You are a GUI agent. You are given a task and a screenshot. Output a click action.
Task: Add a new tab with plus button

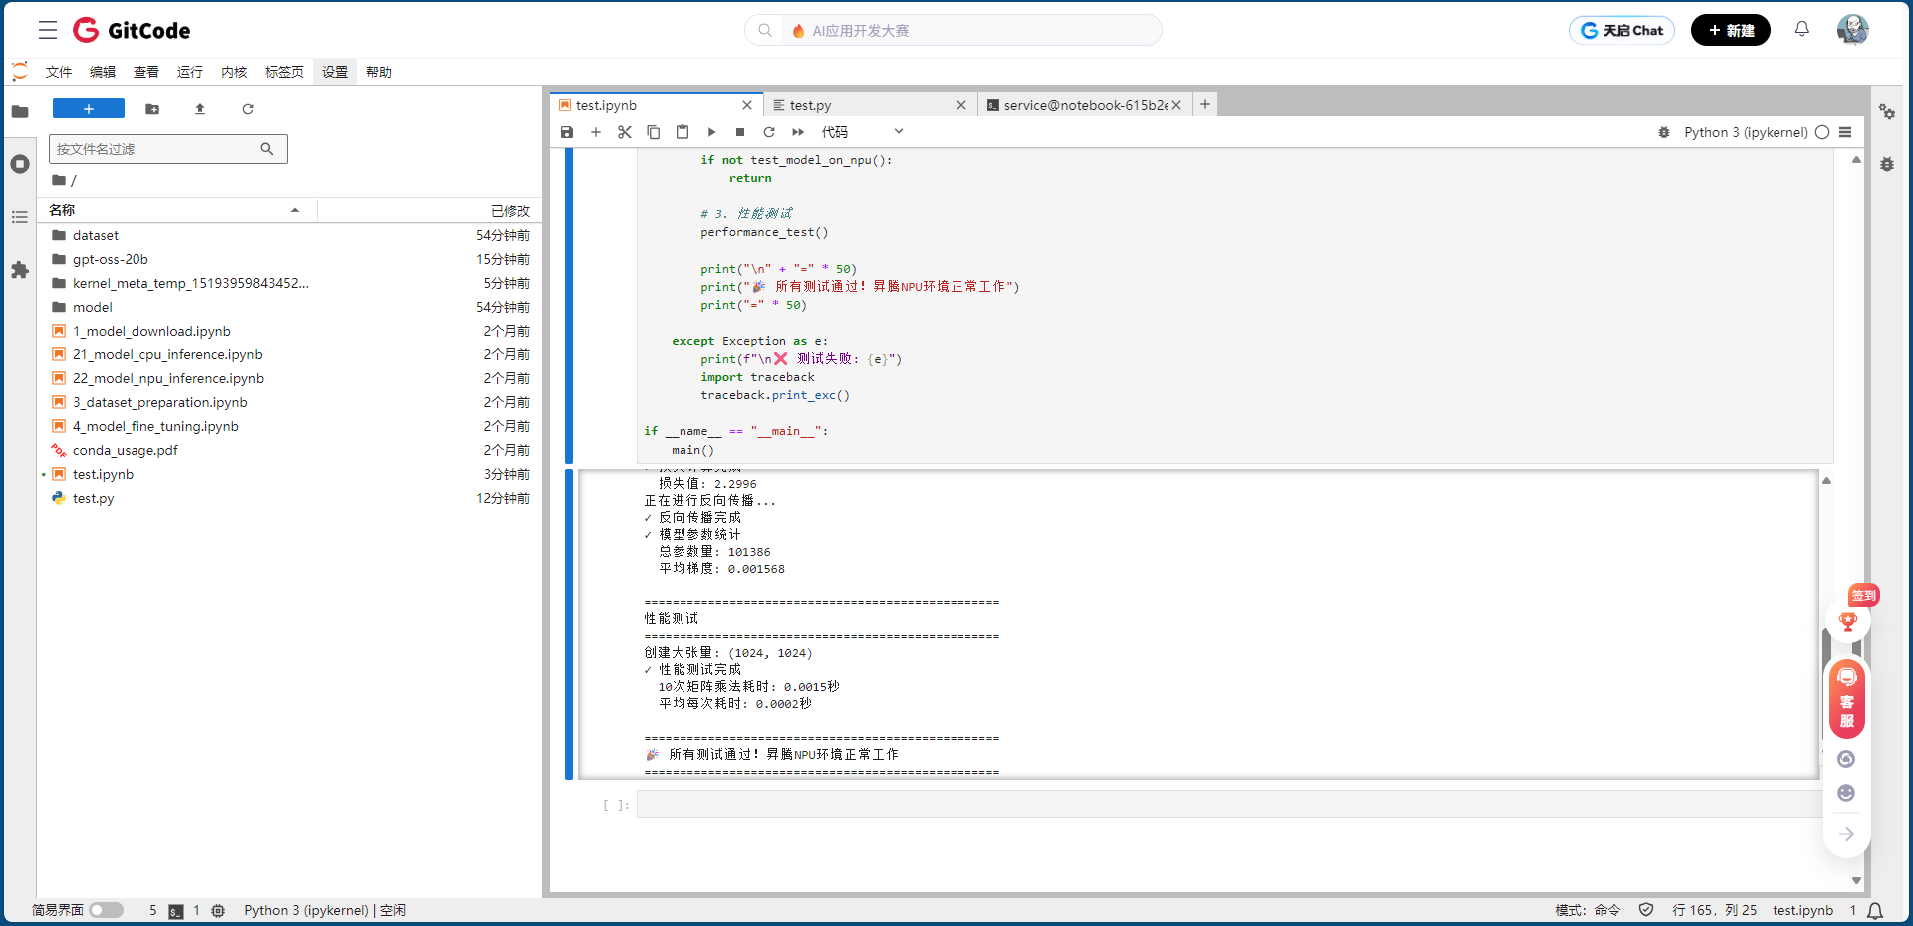coord(1205,104)
